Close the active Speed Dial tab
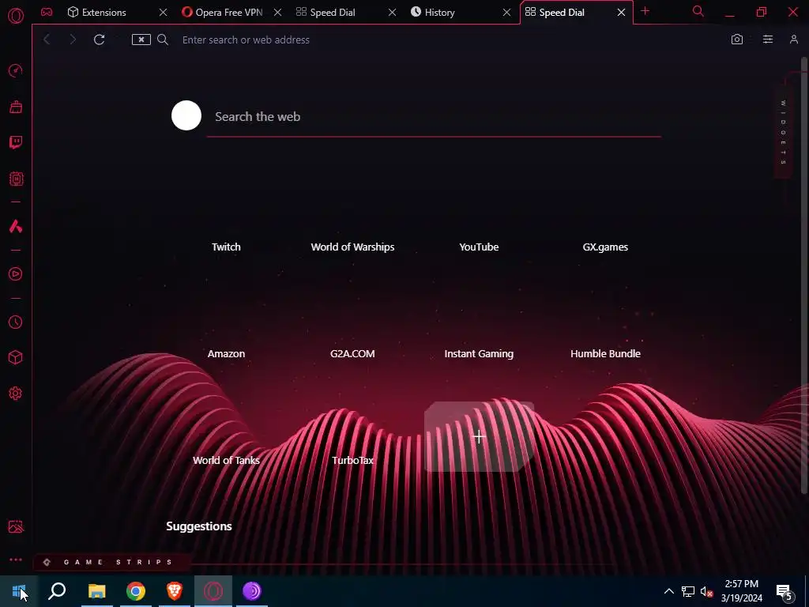 621,13
